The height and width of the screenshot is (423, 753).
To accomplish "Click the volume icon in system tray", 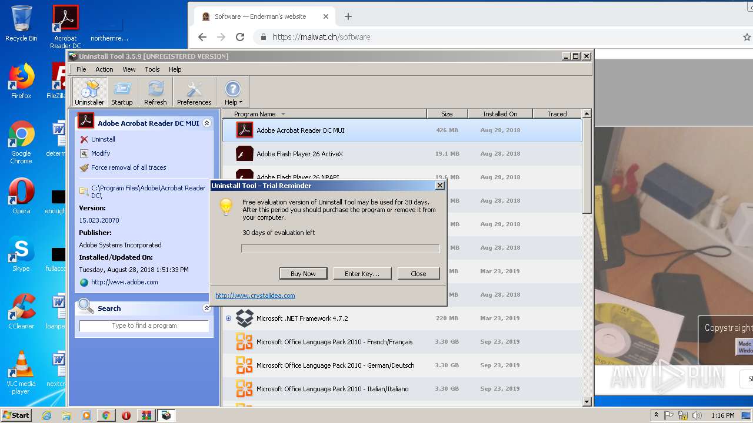I will pyautogui.click(x=697, y=415).
